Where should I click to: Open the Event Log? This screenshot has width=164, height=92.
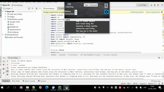click(x=156, y=81)
